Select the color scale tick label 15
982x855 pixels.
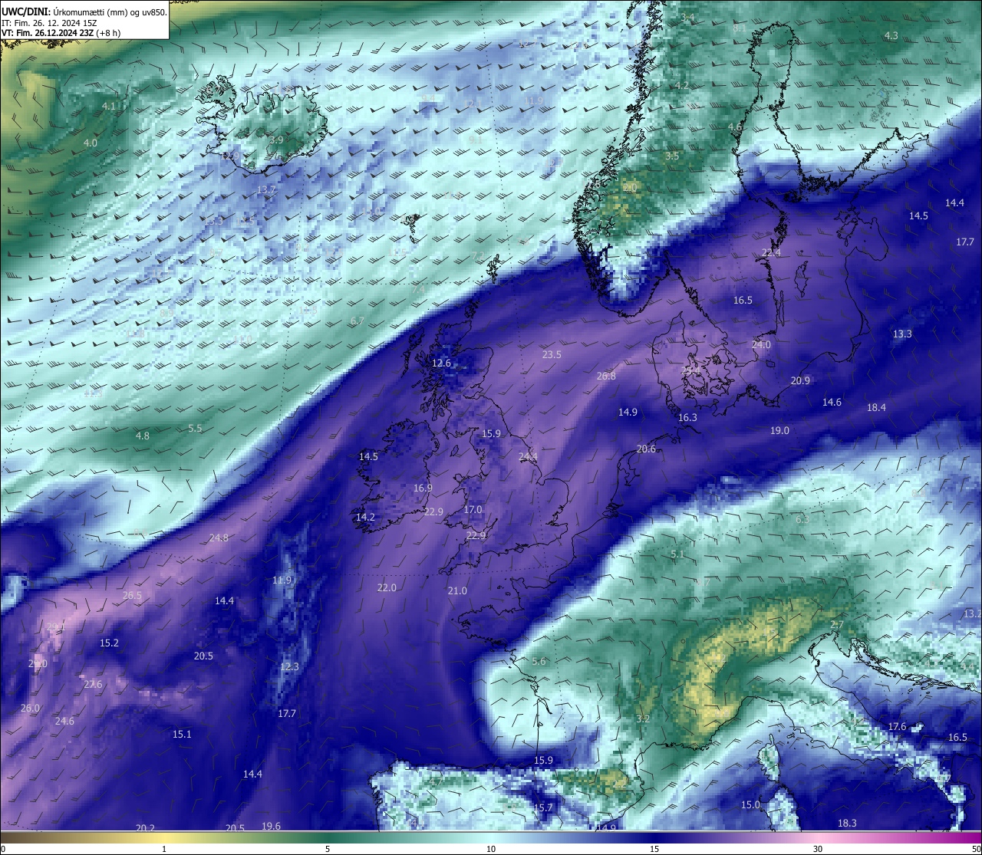(654, 849)
